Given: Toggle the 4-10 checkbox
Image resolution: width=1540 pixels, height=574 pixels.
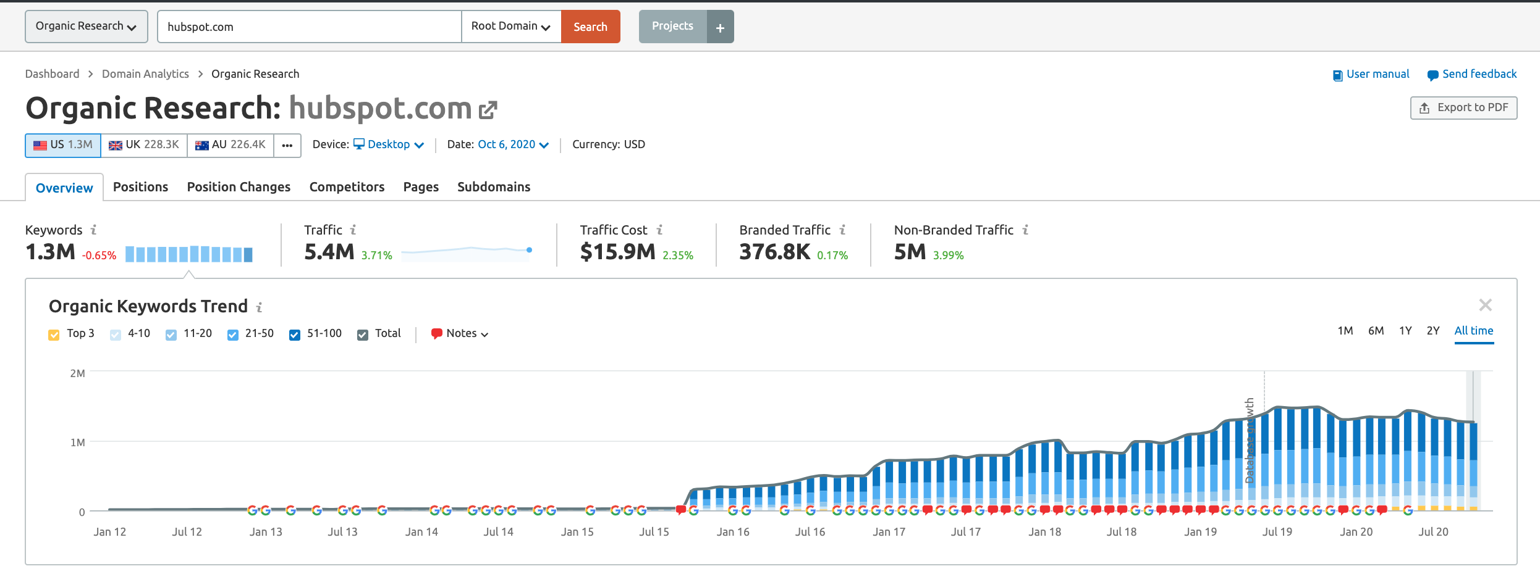Looking at the screenshot, I should (x=116, y=335).
